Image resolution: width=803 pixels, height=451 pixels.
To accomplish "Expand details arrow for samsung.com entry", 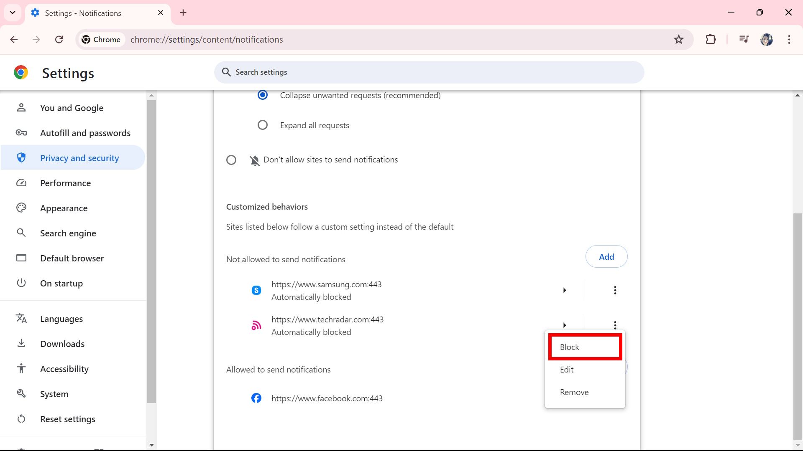I will 565,290.
